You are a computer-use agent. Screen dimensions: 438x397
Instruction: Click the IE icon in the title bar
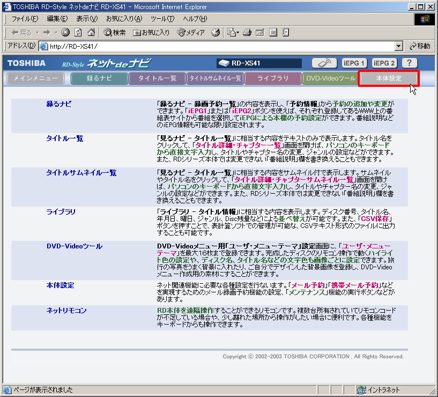coord(7,7)
